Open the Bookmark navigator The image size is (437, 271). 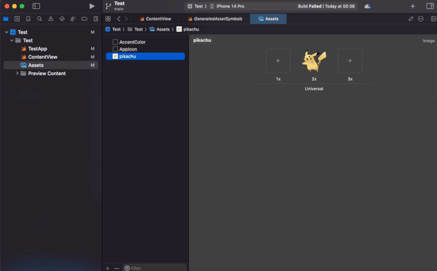click(28, 19)
